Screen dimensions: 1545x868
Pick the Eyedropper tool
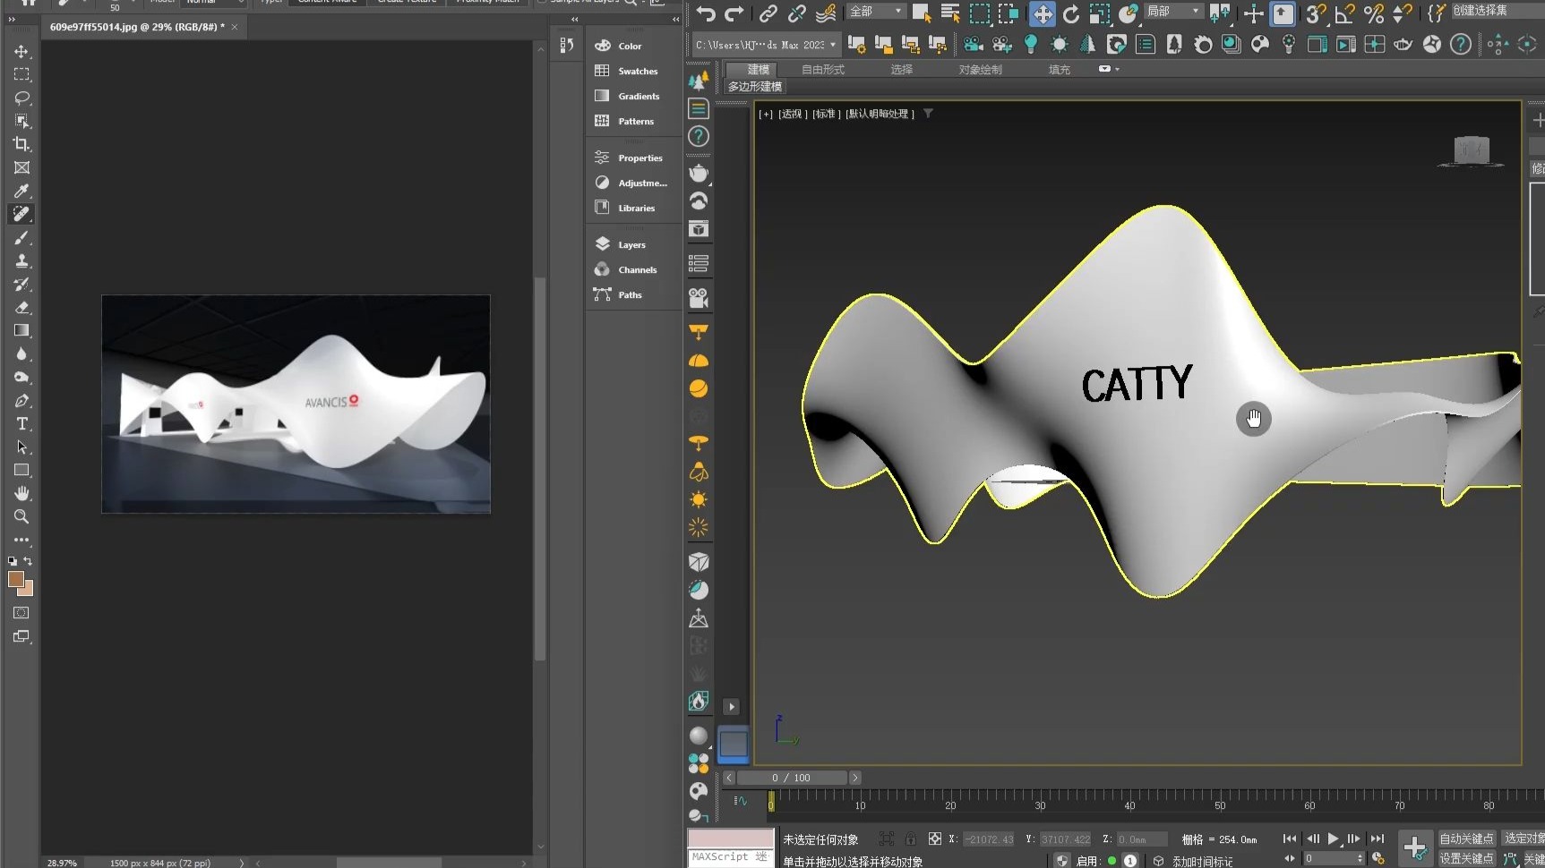[21, 191]
